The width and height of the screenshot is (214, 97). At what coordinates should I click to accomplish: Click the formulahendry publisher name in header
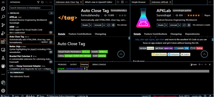(x=90, y=15)
